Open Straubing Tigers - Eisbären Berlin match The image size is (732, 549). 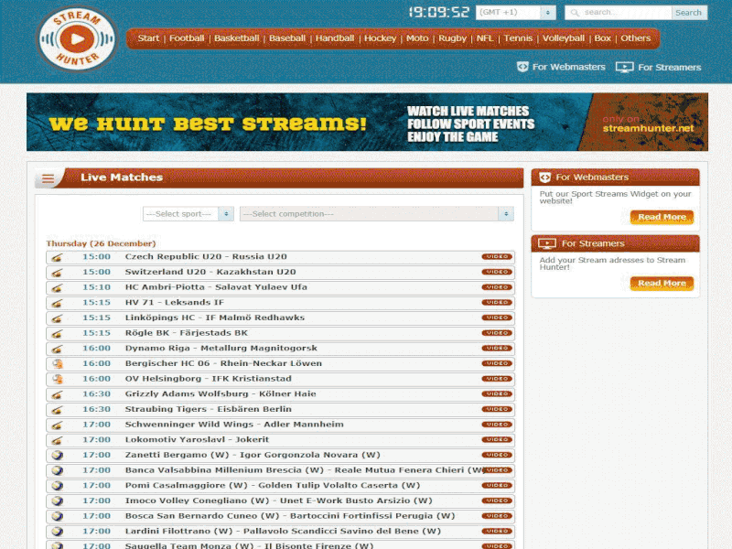coord(209,409)
